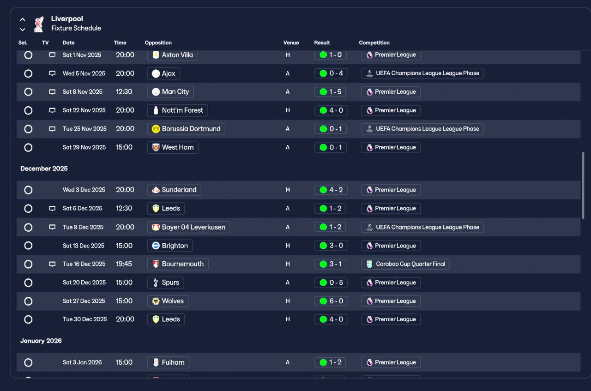Viewport: 591px width, 391px height.
Task: Click the Premier League logo in Wolves row
Action: (x=369, y=301)
